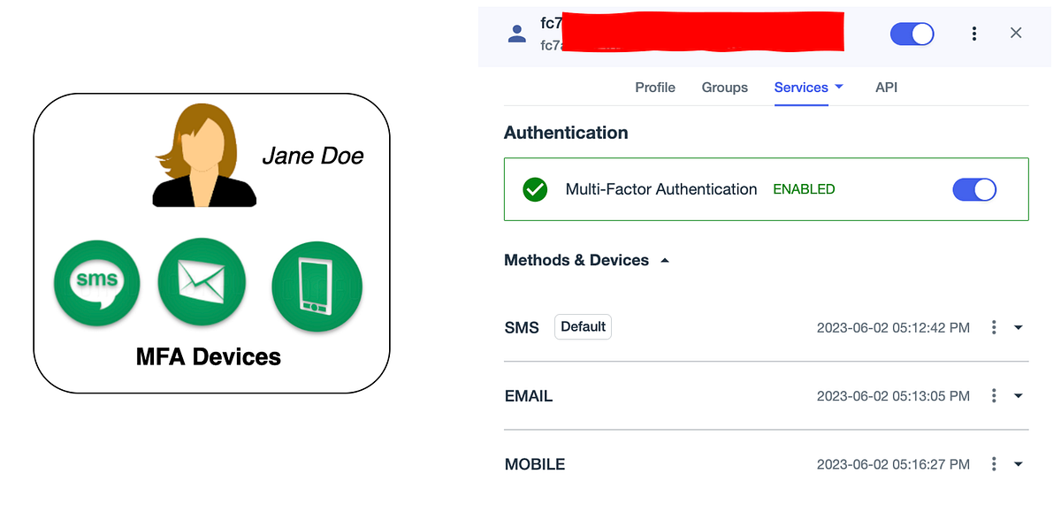
Task: Click the Jane Doe avatar picture
Action: tap(205, 155)
